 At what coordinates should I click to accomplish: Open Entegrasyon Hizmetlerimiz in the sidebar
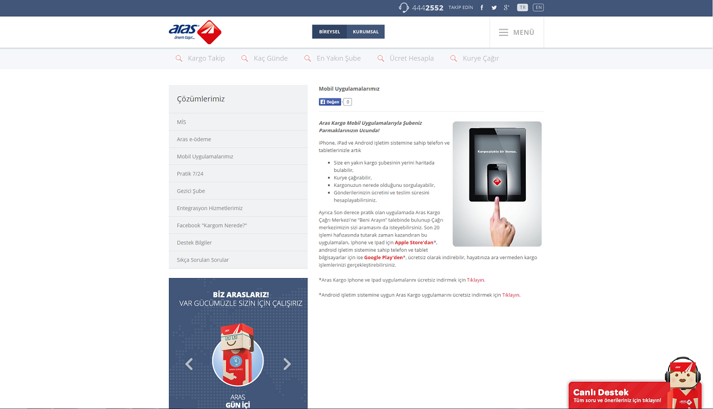coord(238,208)
